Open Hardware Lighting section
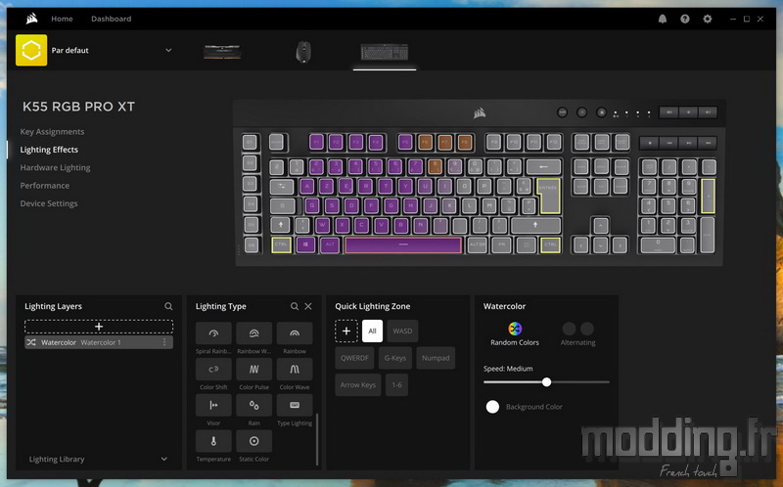 tap(55, 167)
